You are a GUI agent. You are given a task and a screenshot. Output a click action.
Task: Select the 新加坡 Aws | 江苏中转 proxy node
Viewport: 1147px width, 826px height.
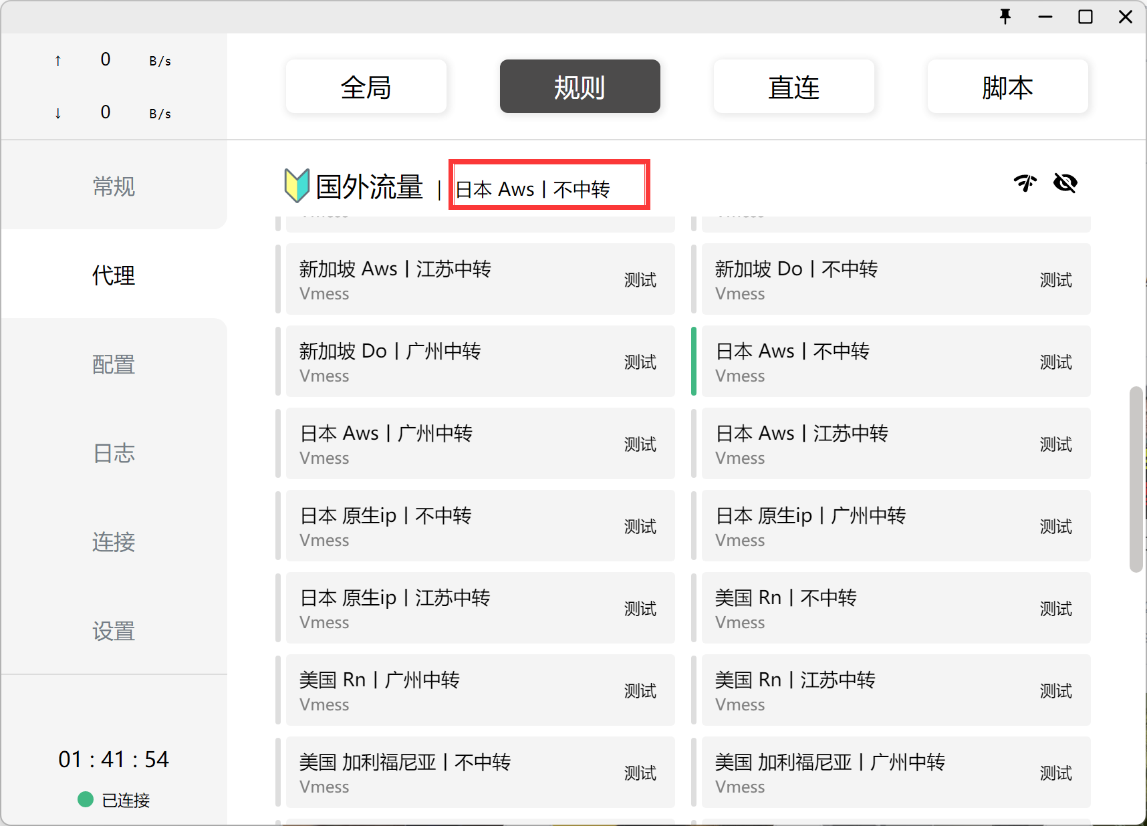pos(481,279)
